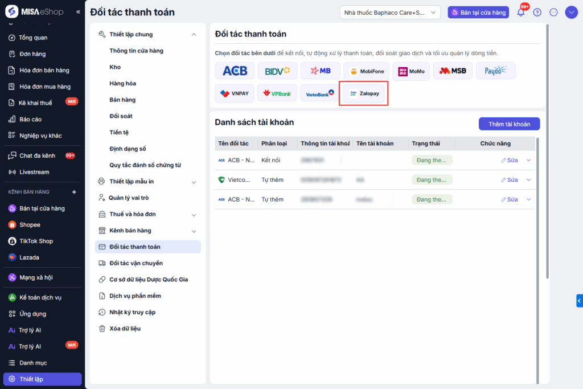Click the ACB bank partner logo
The height and width of the screenshot is (389, 583).
click(x=235, y=71)
